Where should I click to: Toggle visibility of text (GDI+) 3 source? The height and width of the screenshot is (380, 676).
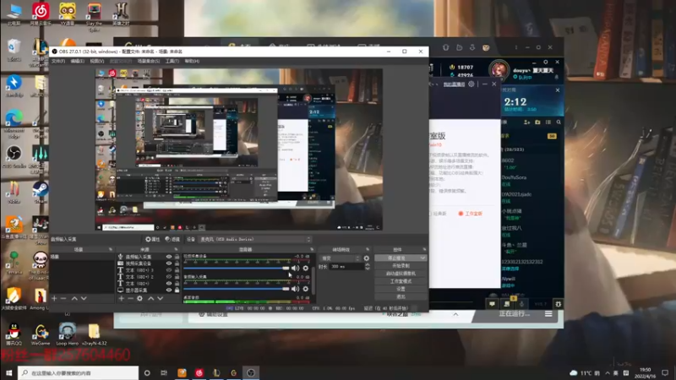click(169, 270)
